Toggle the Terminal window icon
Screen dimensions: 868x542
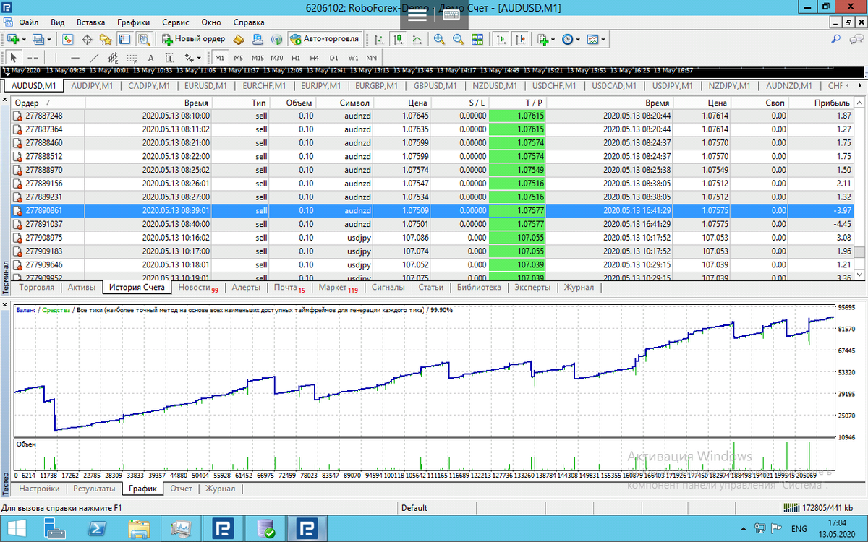coord(124,39)
